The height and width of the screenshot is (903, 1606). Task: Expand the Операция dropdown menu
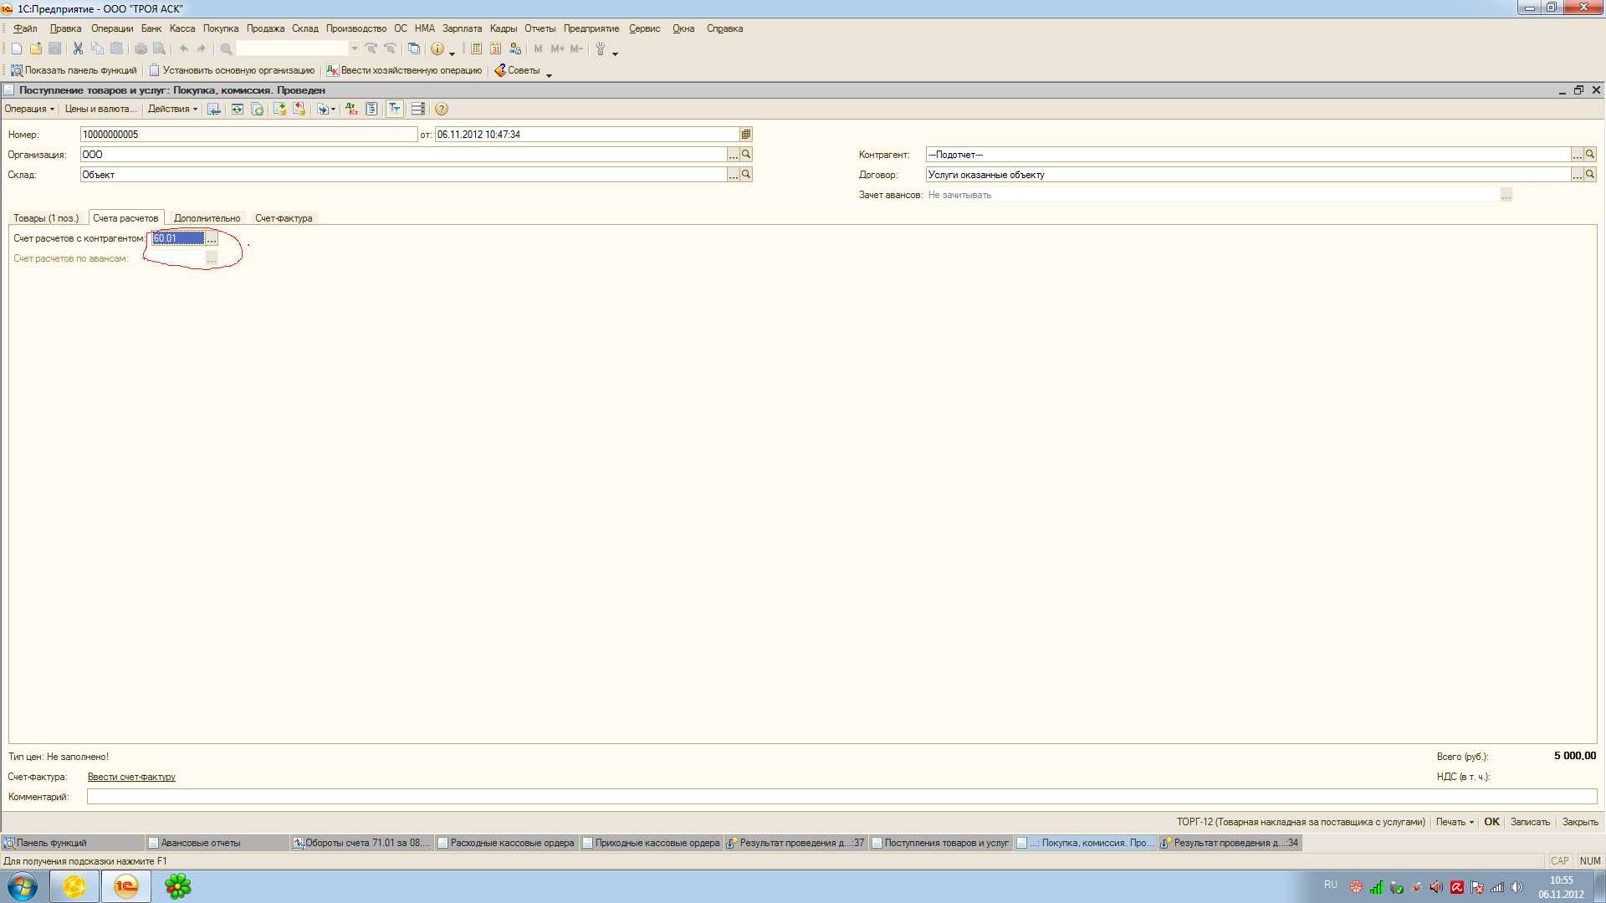29,109
